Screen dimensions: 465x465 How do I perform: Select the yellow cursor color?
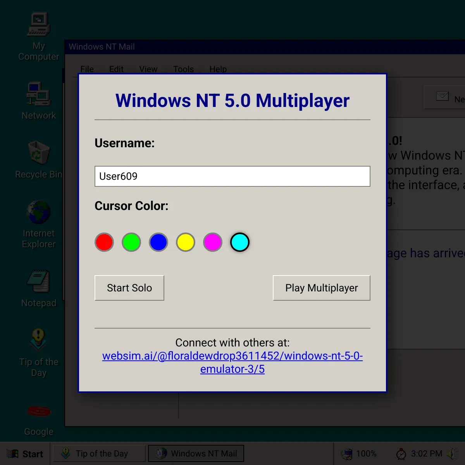click(x=186, y=242)
